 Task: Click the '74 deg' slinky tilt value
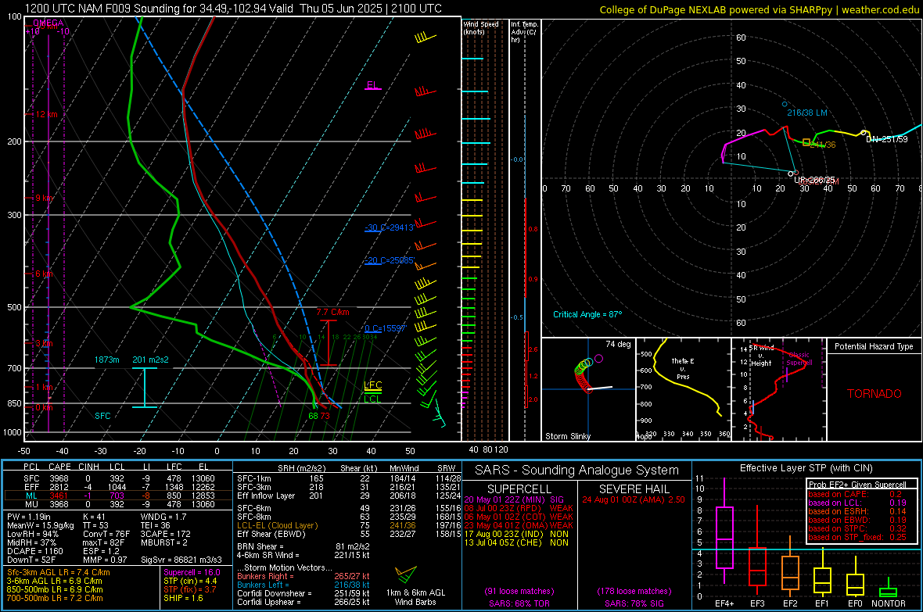[x=618, y=344]
